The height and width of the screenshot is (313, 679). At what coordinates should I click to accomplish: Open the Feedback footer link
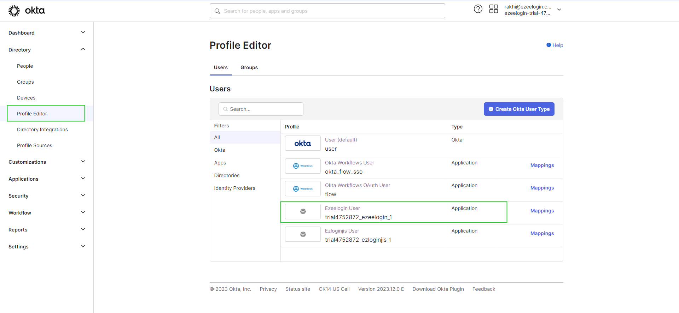tap(484, 289)
